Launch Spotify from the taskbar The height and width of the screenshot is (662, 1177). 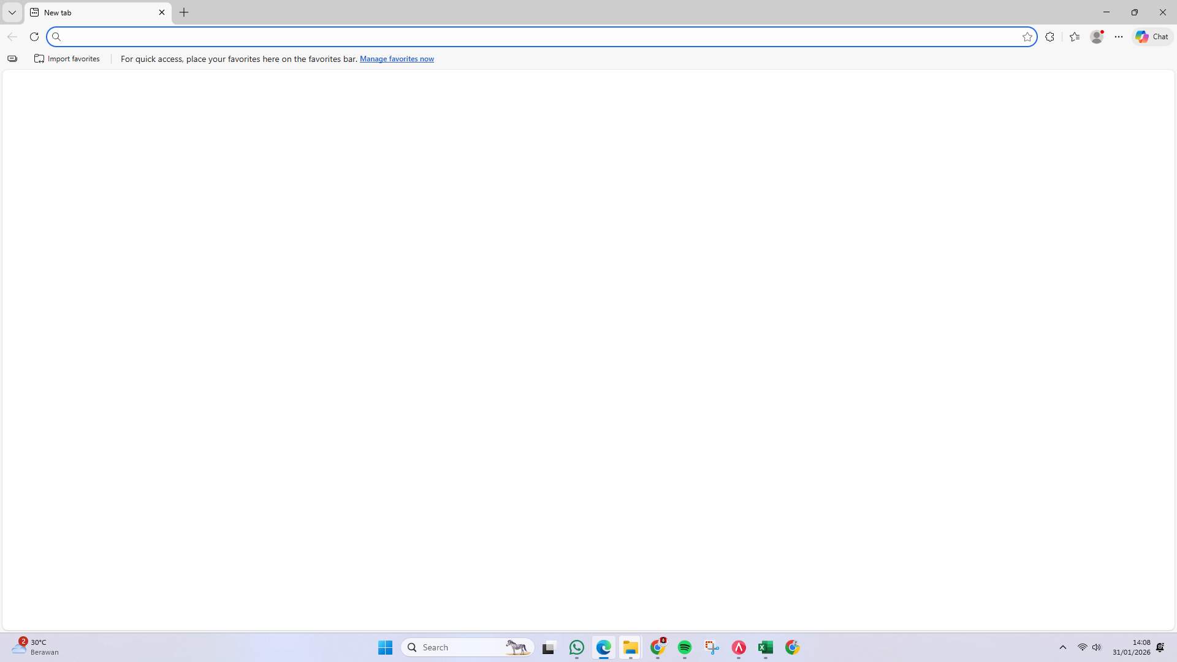click(685, 647)
